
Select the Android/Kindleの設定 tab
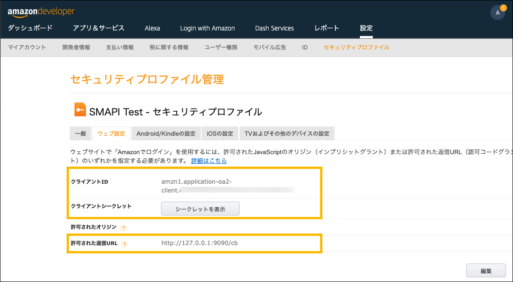pos(166,134)
